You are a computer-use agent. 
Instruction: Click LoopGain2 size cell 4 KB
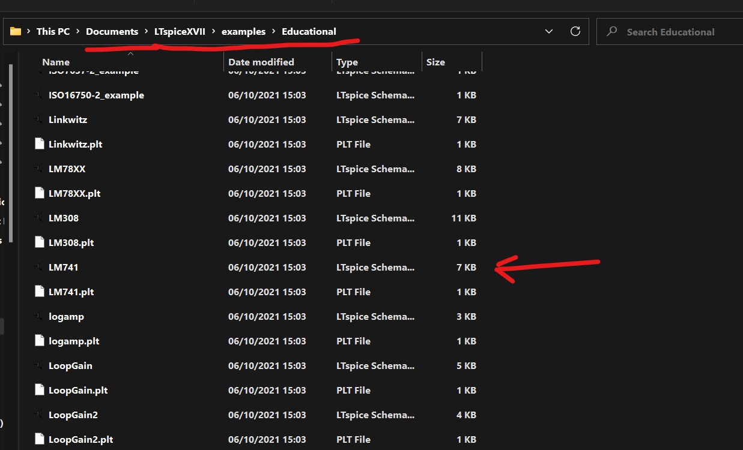tap(466, 415)
